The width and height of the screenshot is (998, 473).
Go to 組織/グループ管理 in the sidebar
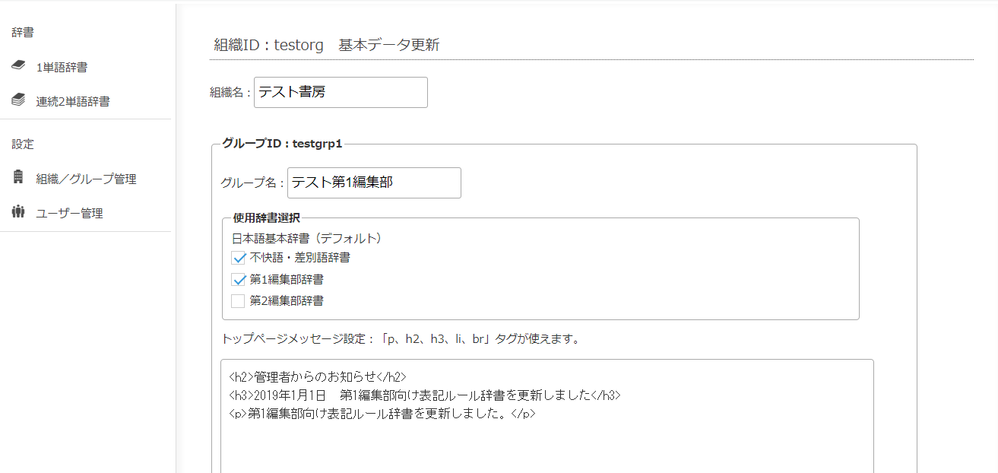[86, 179]
